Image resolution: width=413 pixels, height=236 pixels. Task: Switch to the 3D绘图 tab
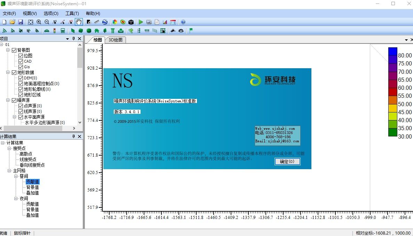[x=116, y=40]
